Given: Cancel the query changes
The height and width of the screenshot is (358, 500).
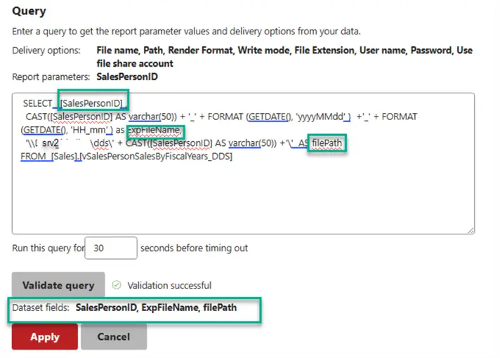Looking at the screenshot, I should click(114, 337).
